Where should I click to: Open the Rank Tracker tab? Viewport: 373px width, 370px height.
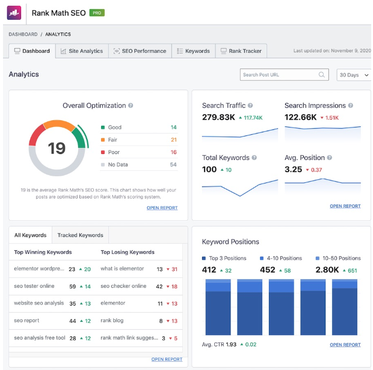click(241, 51)
